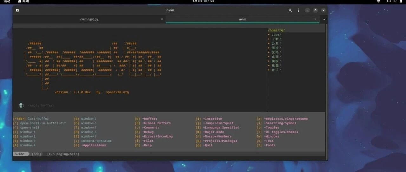Click the '[s] +Searching/Symbol' guide entry

(x=277, y=123)
